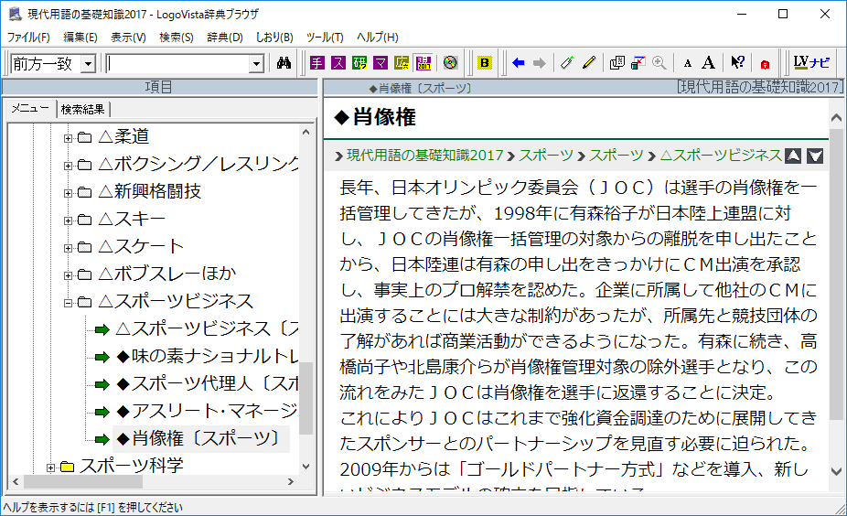The height and width of the screenshot is (516, 847).
Task: Click the red badge icon
Action: (765, 64)
